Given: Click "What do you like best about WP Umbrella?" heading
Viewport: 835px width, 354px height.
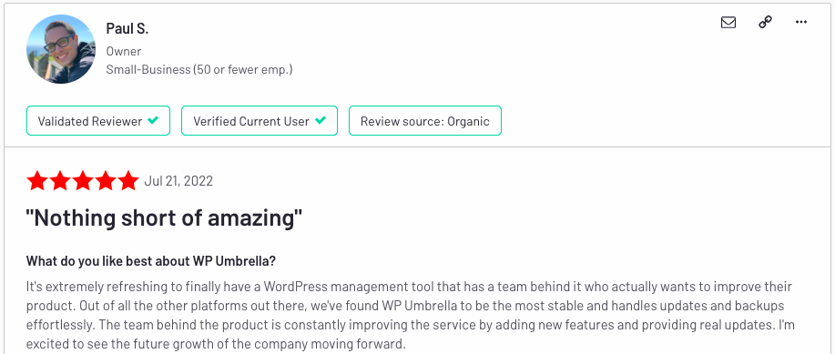Looking at the screenshot, I should point(151,261).
